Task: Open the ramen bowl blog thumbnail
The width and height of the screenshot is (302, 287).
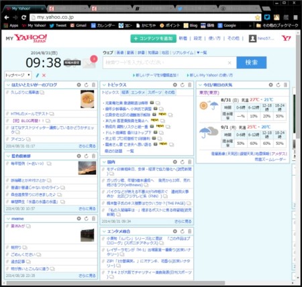Action: tap(87, 99)
